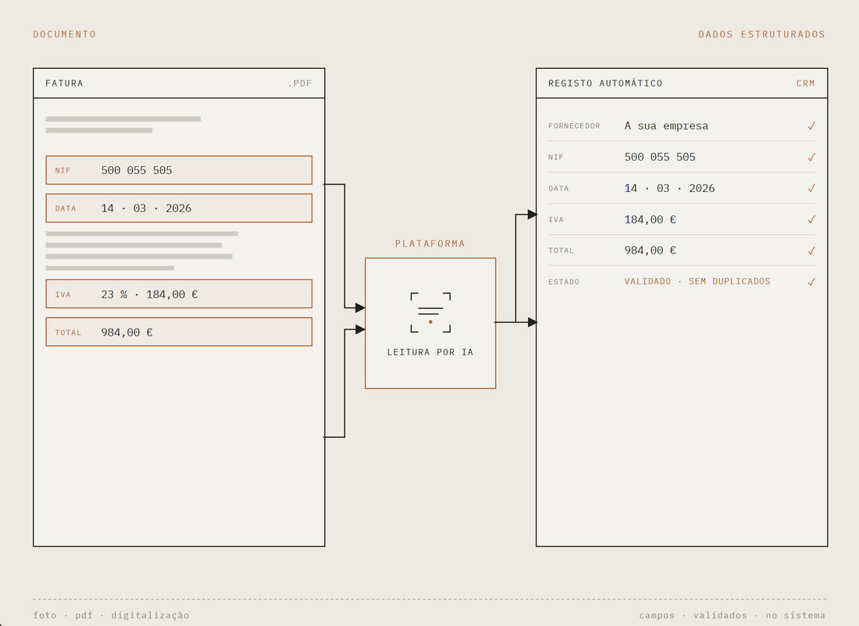Image resolution: width=859 pixels, height=626 pixels.
Task: Click '184,00 €' IVA value in registo
Action: pyautogui.click(x=650, y=219)
